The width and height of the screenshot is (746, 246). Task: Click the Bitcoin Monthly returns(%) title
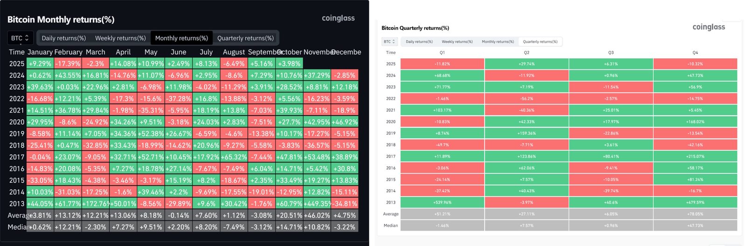[x=61, y=20]
